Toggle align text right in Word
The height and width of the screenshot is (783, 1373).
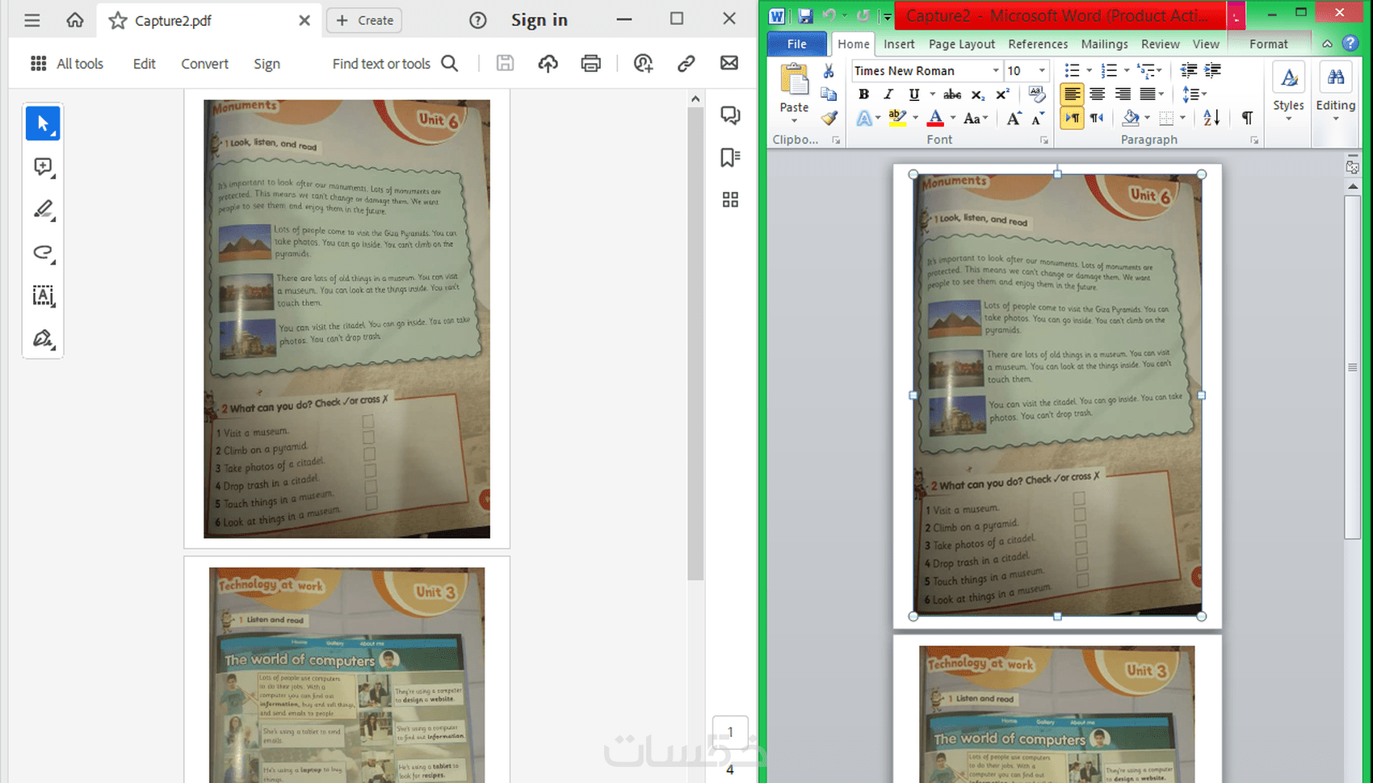1123,94
